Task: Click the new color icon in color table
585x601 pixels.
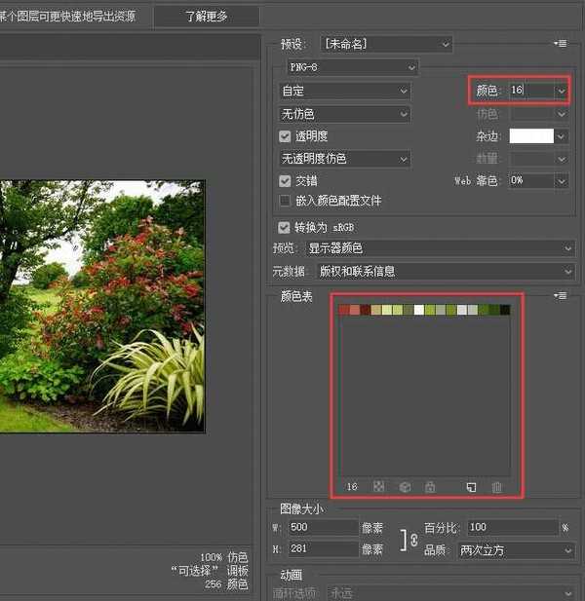Action: coord(470,486)
